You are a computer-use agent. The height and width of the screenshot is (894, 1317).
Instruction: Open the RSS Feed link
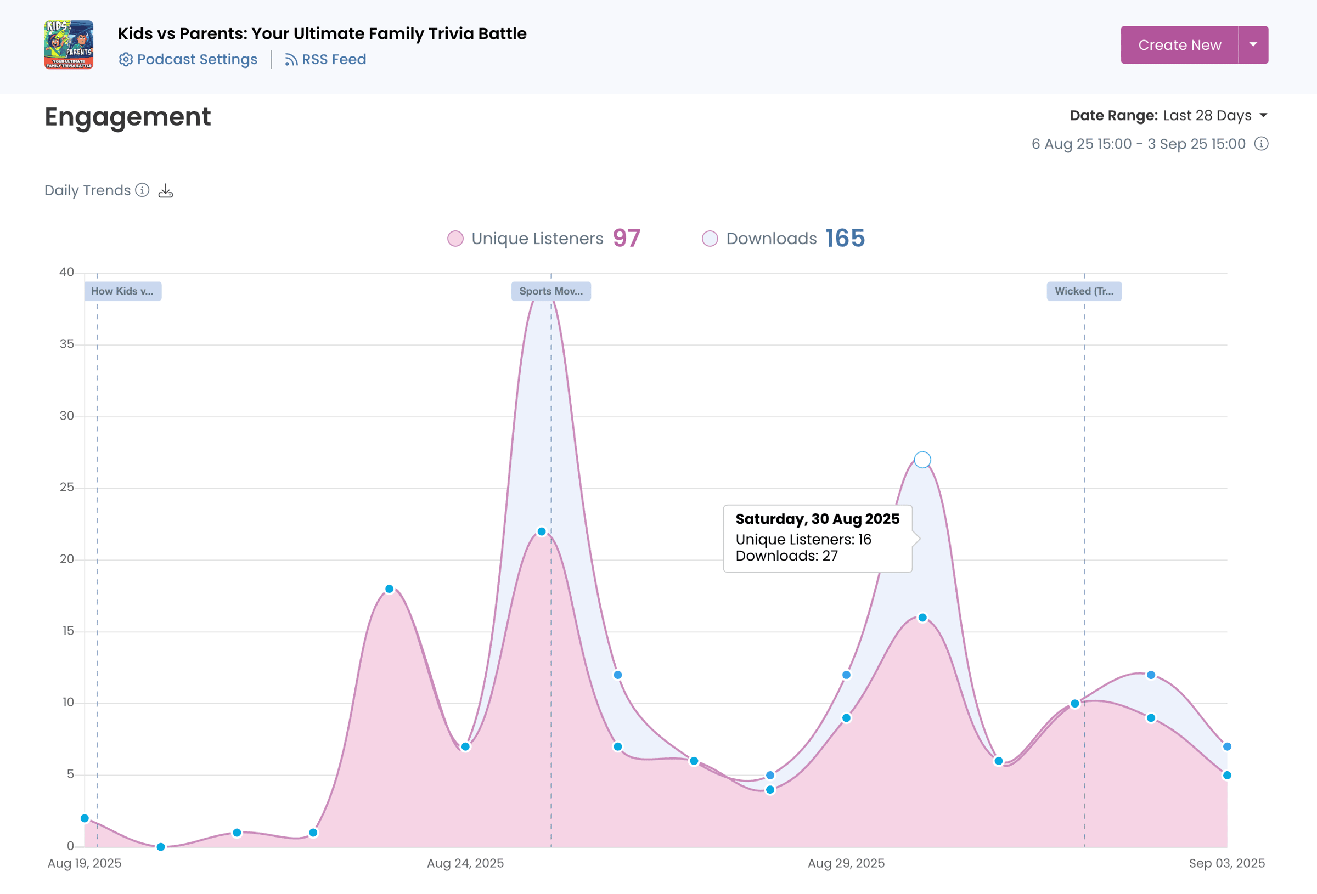point(333,59)
